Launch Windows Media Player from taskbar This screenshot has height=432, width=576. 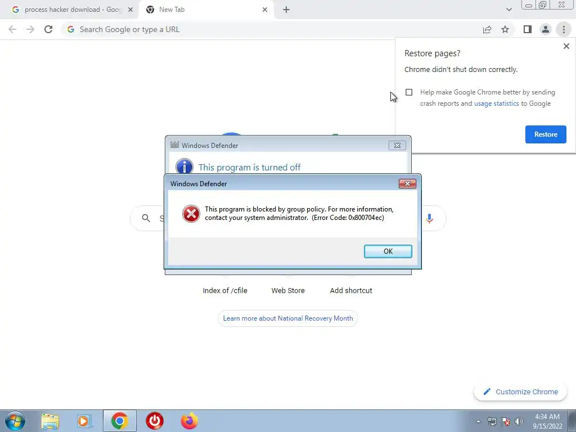tap(84, 421)
